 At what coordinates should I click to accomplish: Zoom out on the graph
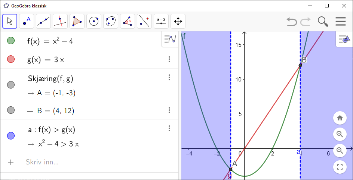(x=340, y=151)
